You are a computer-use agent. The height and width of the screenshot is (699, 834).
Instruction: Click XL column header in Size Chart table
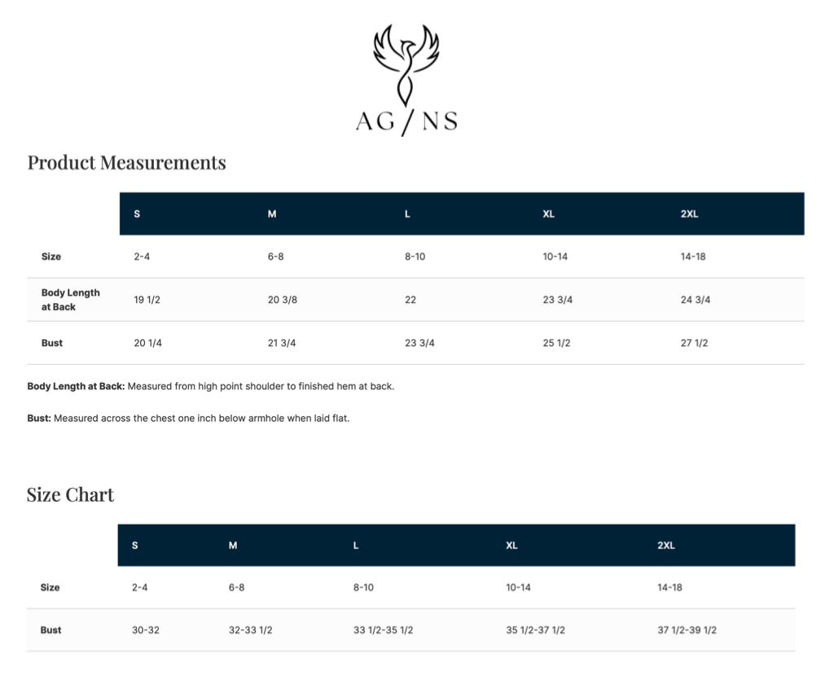coord(511,546)
